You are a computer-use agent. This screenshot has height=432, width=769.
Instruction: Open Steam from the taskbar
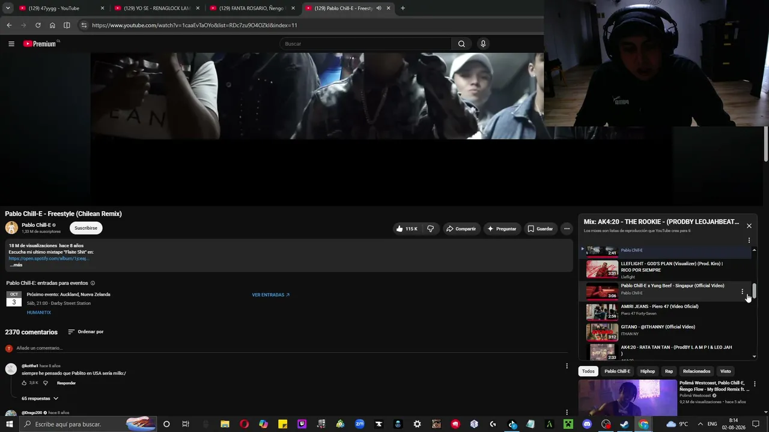[625, 424]
